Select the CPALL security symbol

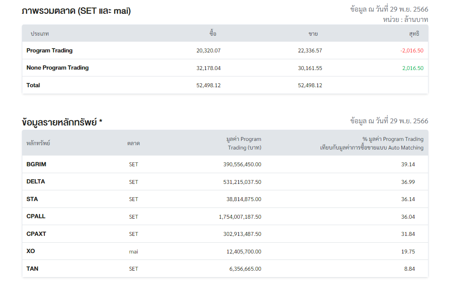click(36, 216)
